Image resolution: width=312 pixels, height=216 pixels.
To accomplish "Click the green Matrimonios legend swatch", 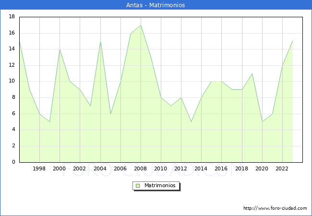I will (138, 185).
